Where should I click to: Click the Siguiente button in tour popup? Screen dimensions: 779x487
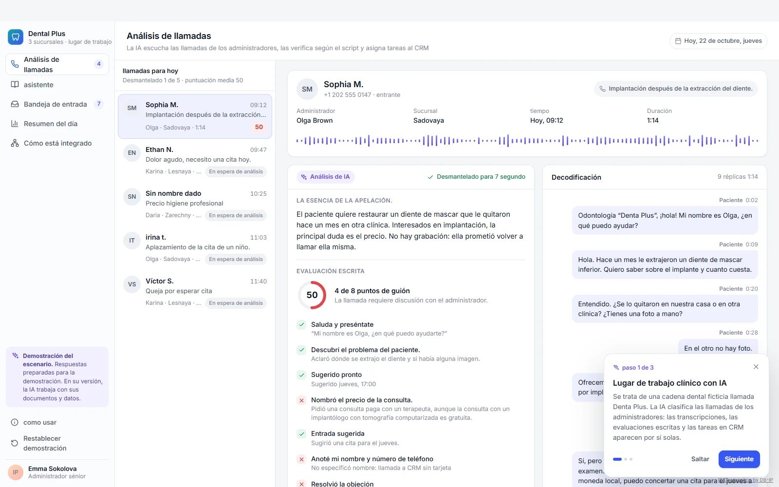(739, 459)
